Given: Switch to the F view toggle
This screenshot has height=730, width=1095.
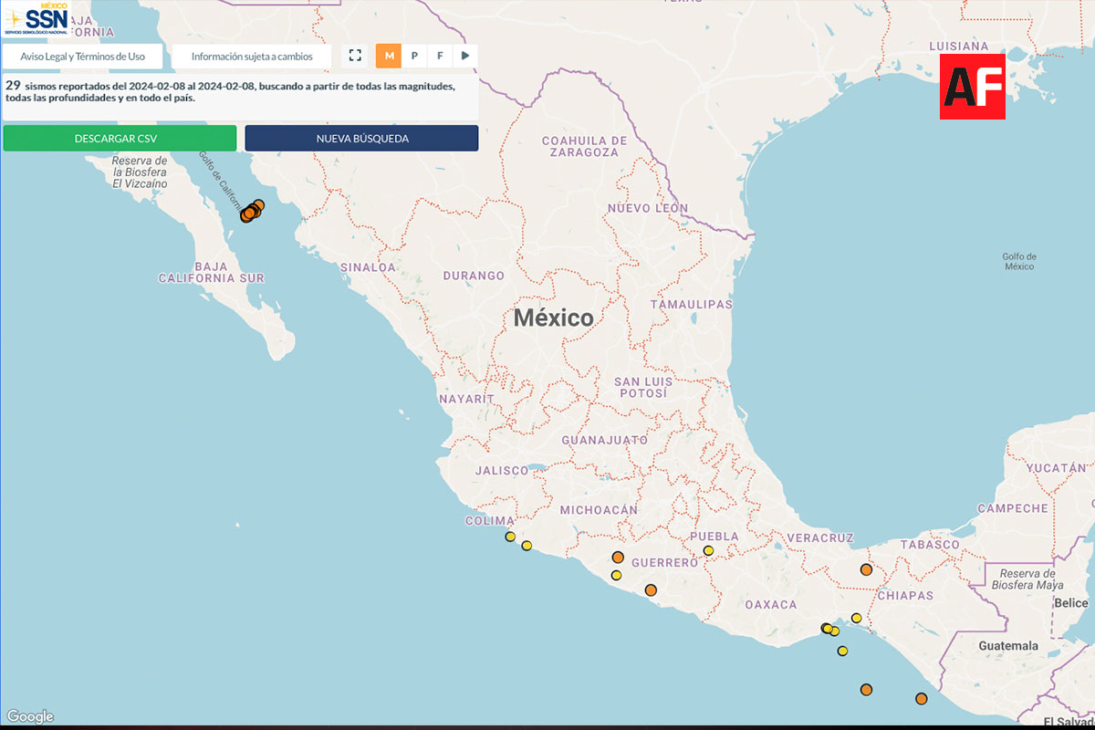Looking at the screenshot, I should point(441,57).
